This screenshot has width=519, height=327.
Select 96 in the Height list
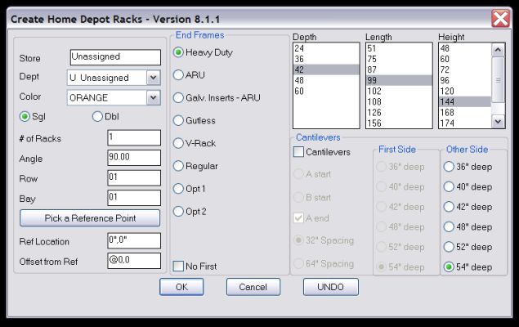(x=465, y=80)
